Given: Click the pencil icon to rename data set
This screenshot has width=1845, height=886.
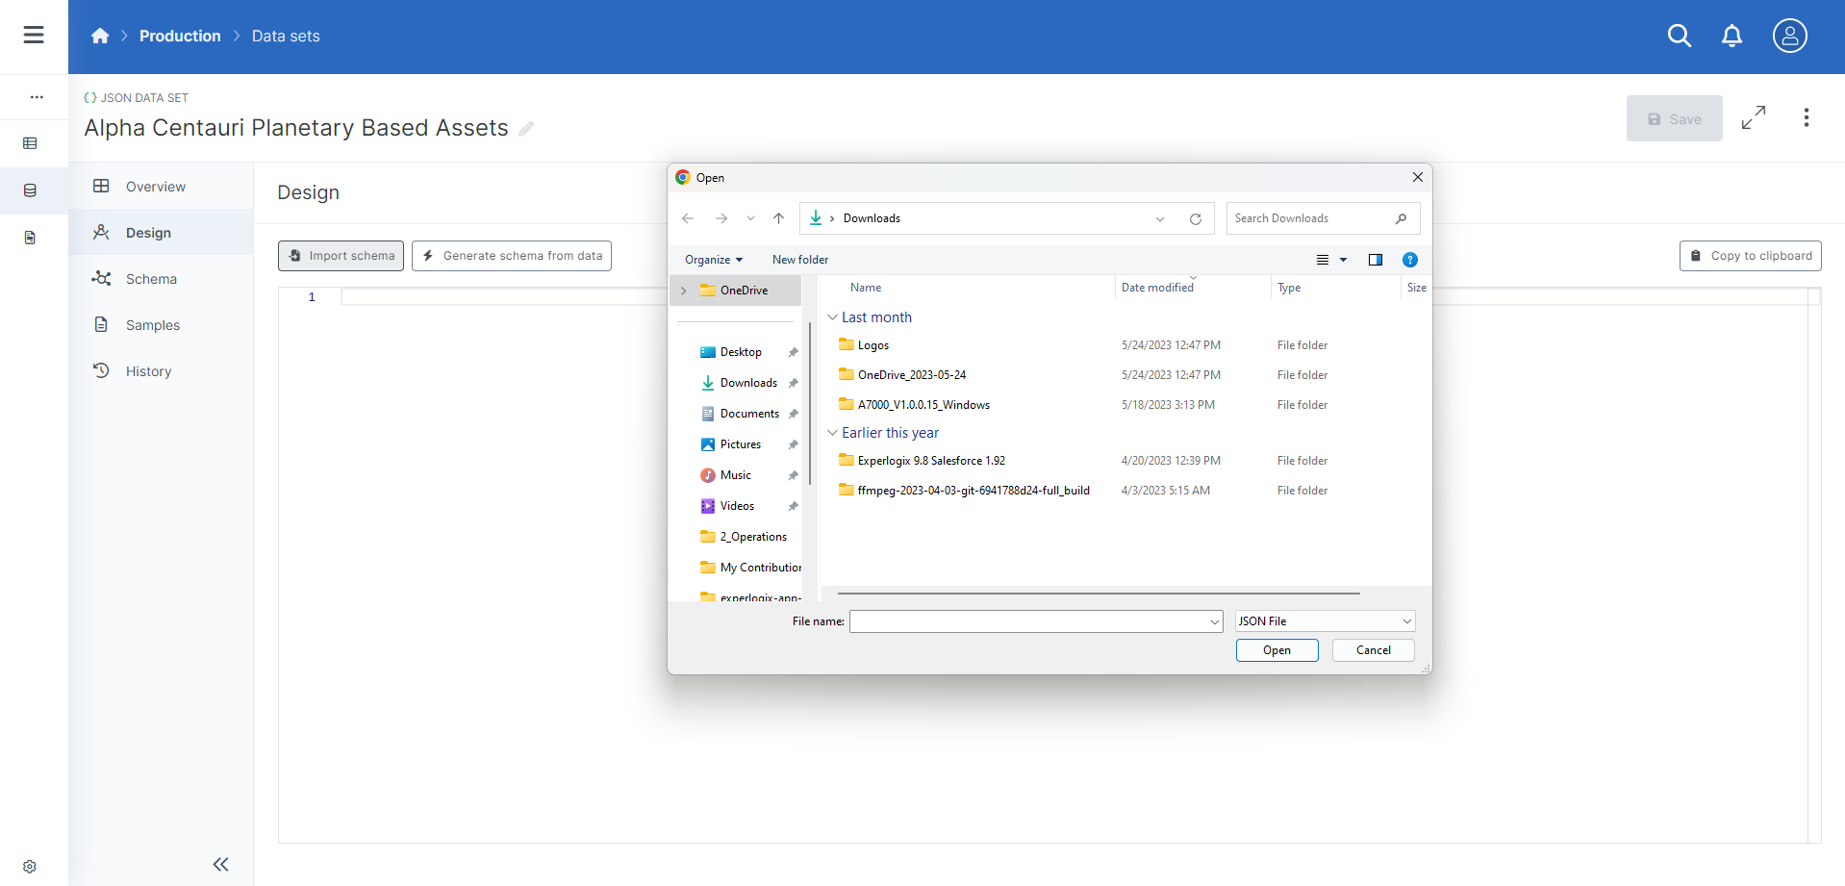Looking at the screenshot, I should pos(526,129).
